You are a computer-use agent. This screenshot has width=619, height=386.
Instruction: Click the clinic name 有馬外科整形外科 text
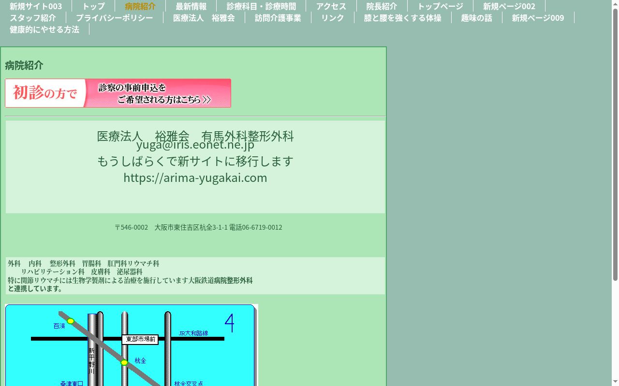coord(248,136)
